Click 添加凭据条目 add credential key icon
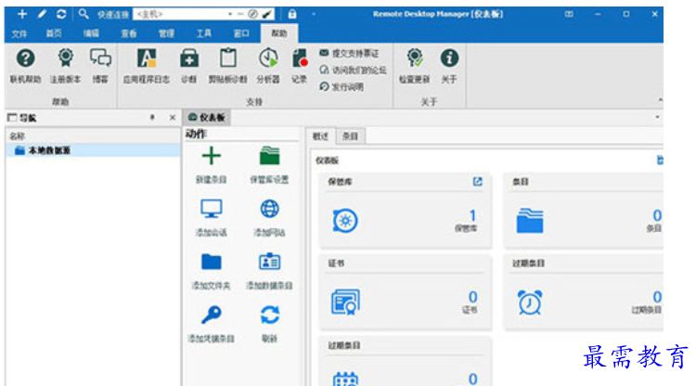 click(212, 315)
